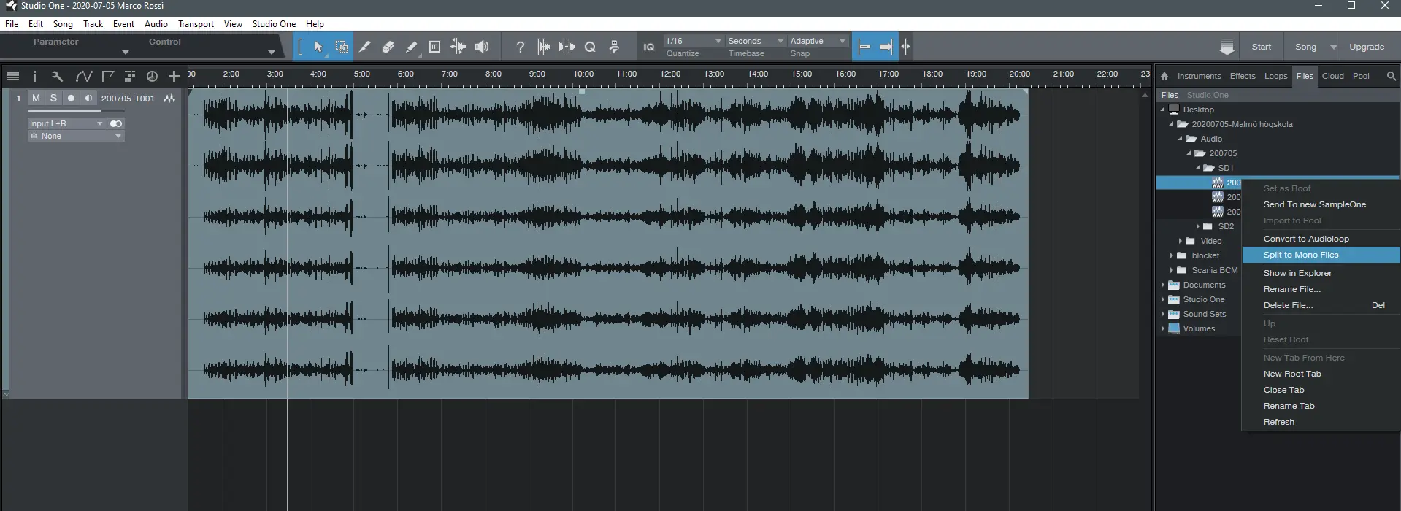Open the Input L+R dropdown
This screenshot has height=511, width=1401.
click(66, 123)
